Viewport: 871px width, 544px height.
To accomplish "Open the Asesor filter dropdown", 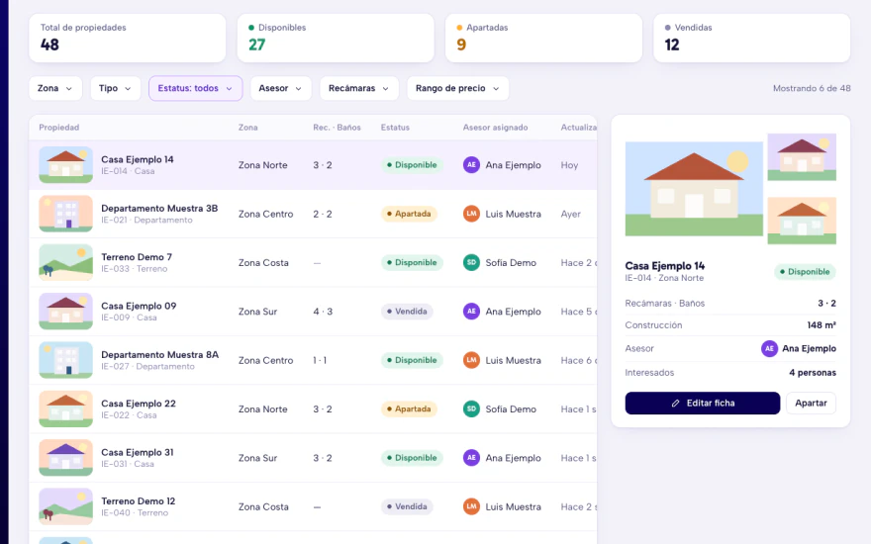I will (x=280, y=88).
